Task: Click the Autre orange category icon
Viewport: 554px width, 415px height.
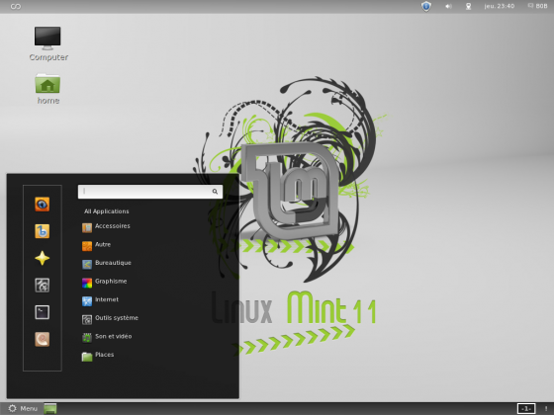Action: click(87, 246)
